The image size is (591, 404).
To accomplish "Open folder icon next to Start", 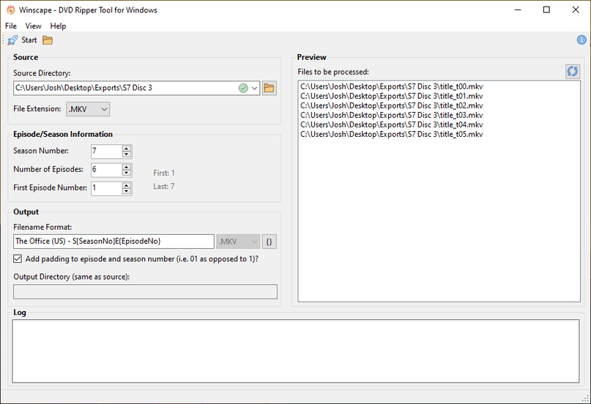I will pos(48,40).
